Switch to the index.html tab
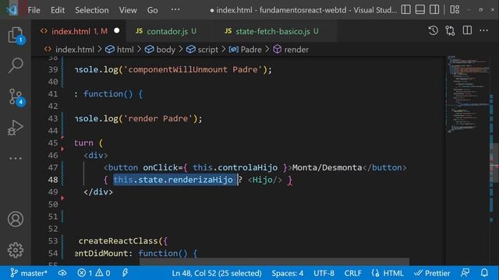This screenshot has width=499, height=280. (x=80, y=31)
